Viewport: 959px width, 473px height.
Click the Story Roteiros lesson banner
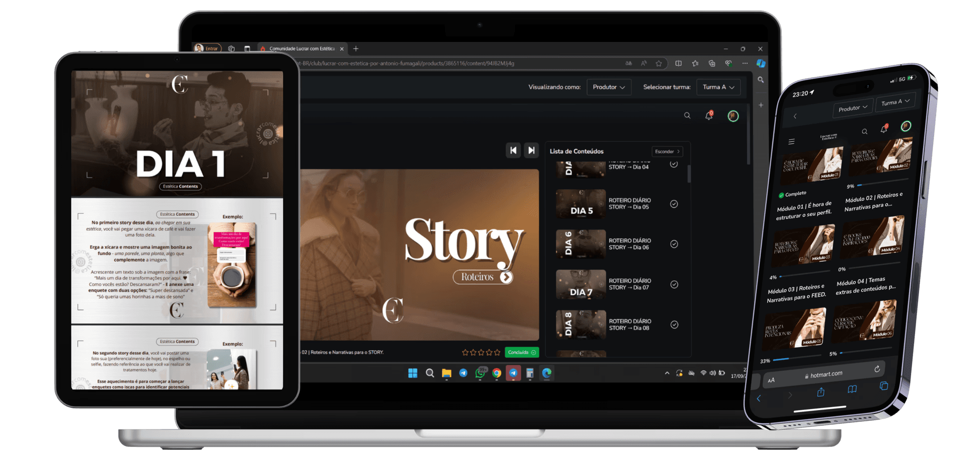tap(420, 255)
